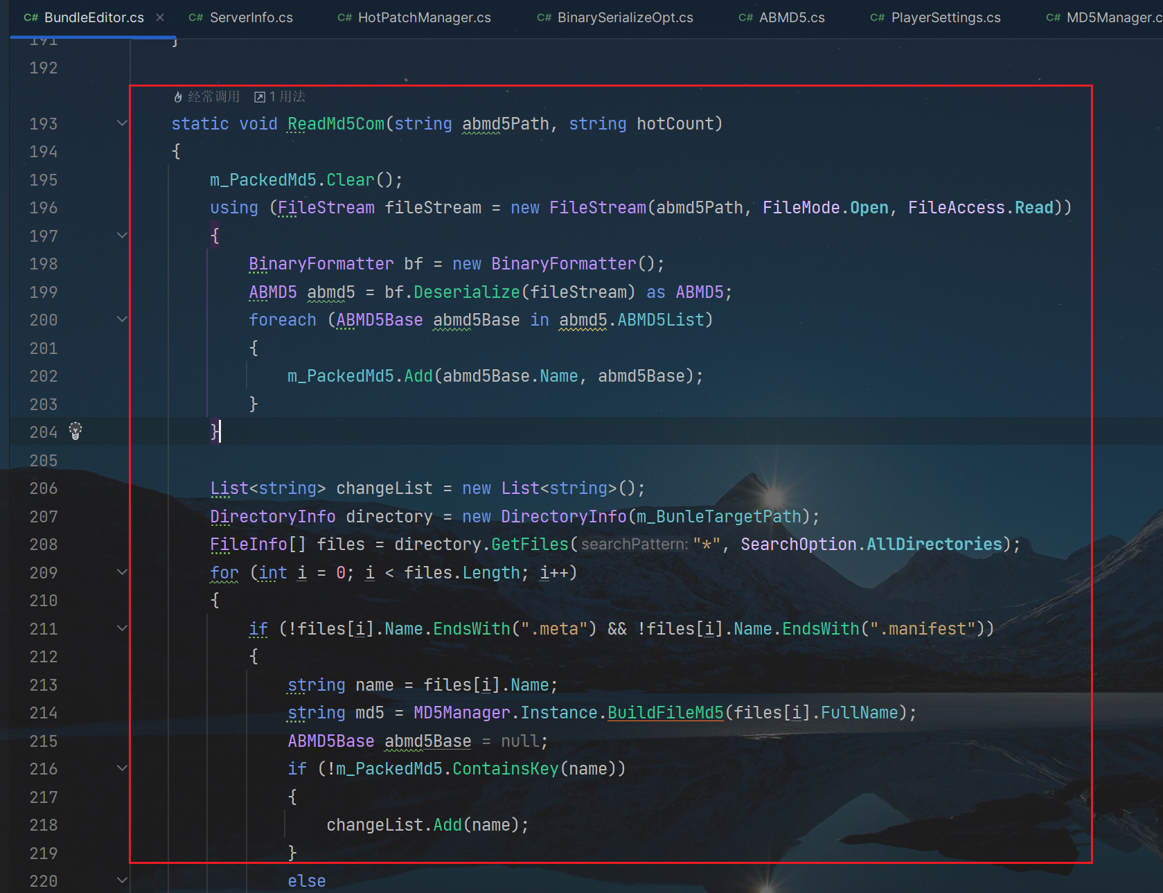Open the MD5Manager.cs tab
Image resolution: width=1163 pixels, height=893 pixels.
(1112, 18)
